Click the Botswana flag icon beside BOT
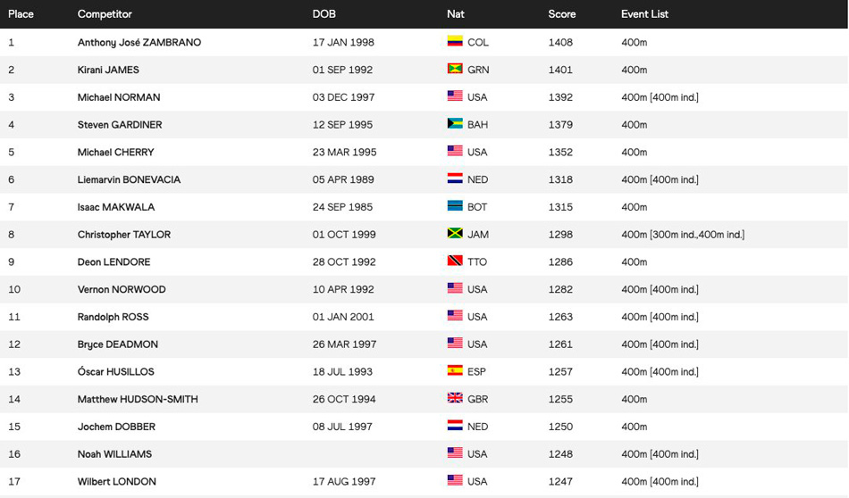This screenshot has height=498, width=849. tap(455, 206)
